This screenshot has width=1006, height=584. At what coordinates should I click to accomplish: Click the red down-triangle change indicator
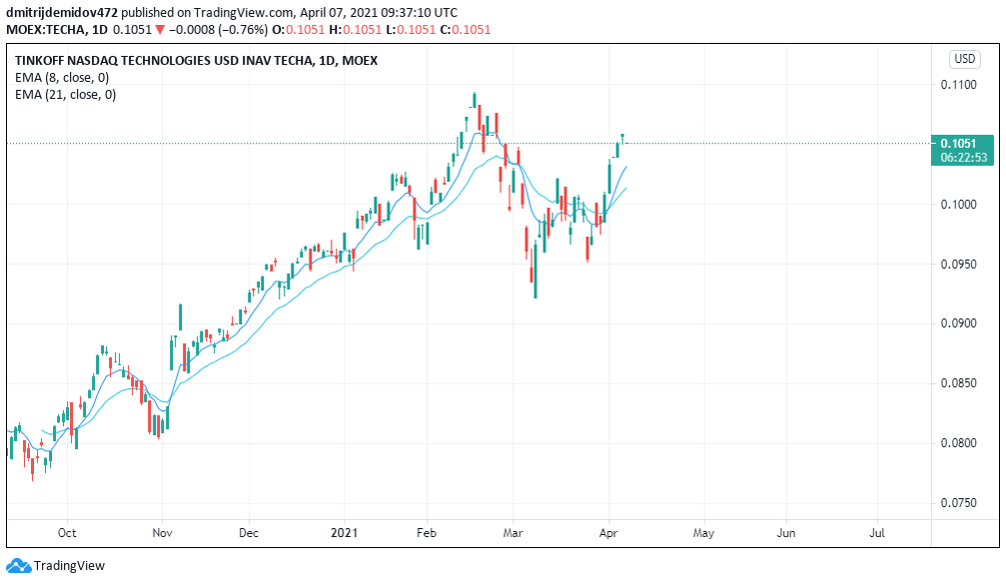click(160, 30)
